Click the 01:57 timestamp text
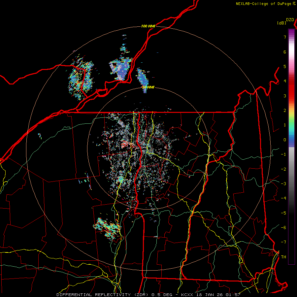This screenshot has width=297, height=297. tap(233, 295)
